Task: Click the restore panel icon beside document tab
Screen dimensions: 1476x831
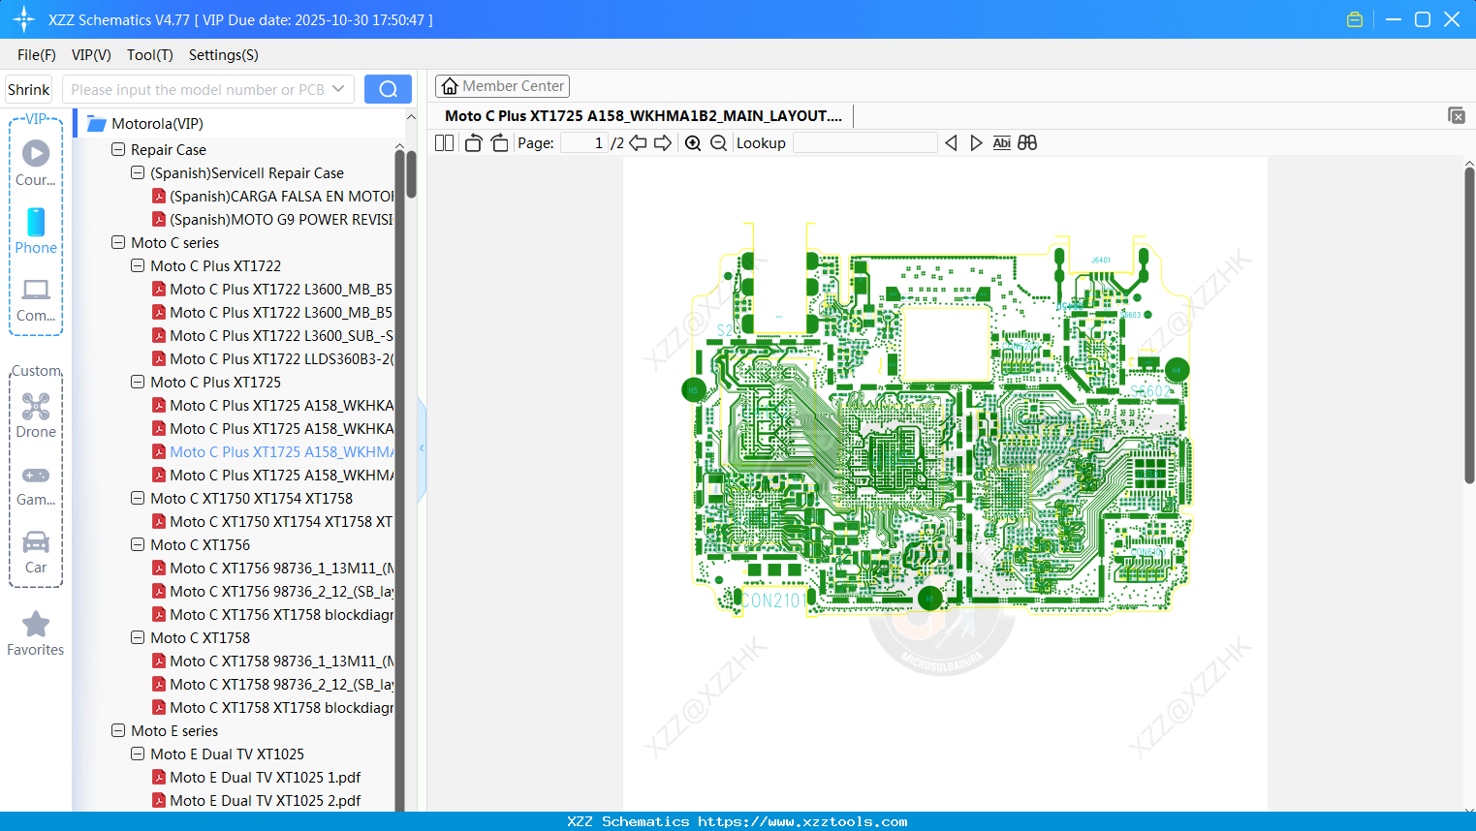Action: click(1457, 115)
